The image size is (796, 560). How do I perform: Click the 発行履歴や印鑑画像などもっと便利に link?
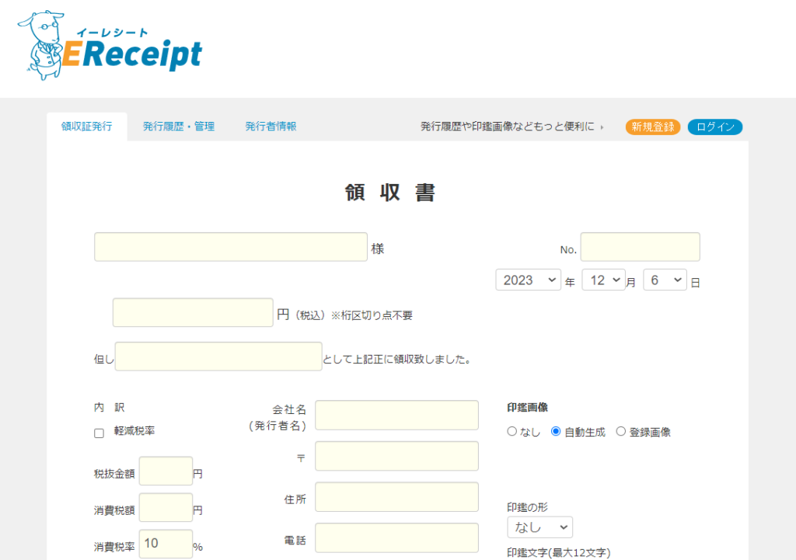pyautogui.click(x=511, y=127)
